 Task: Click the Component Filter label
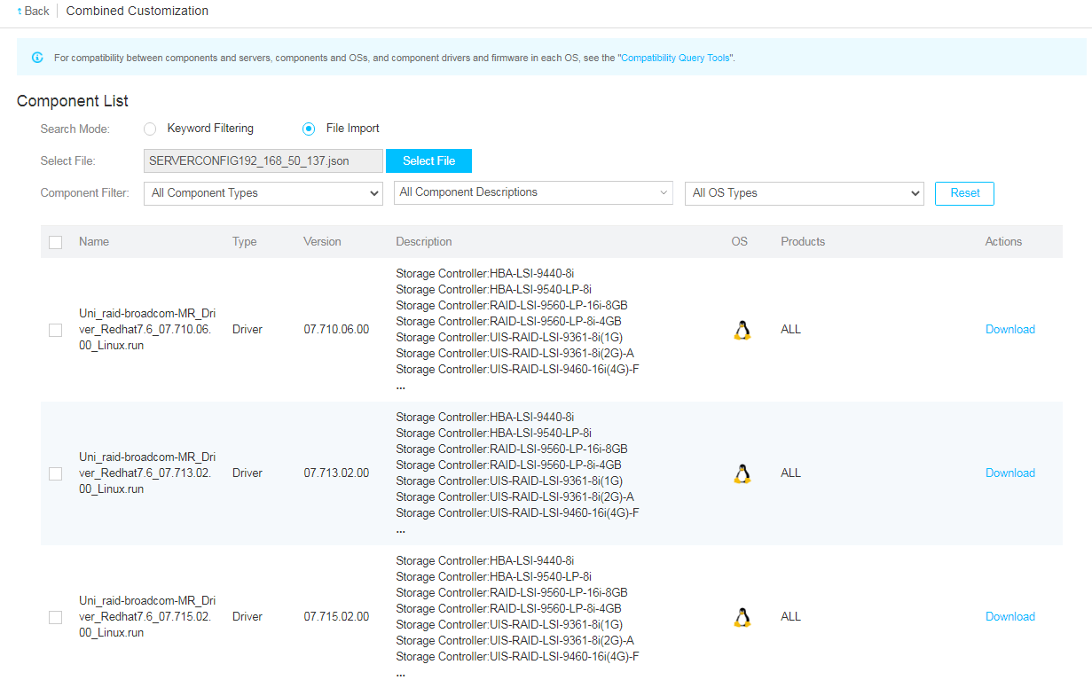[85, 193]
